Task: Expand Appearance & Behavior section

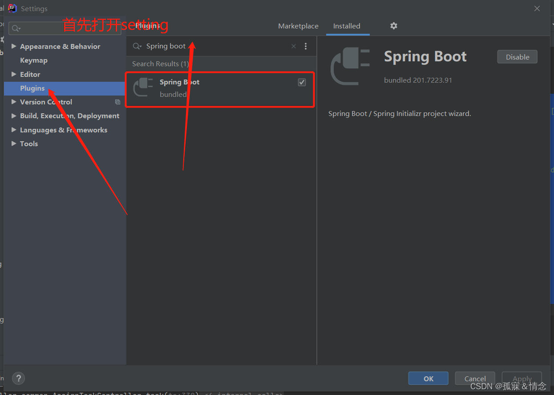Action: [14, 46]
